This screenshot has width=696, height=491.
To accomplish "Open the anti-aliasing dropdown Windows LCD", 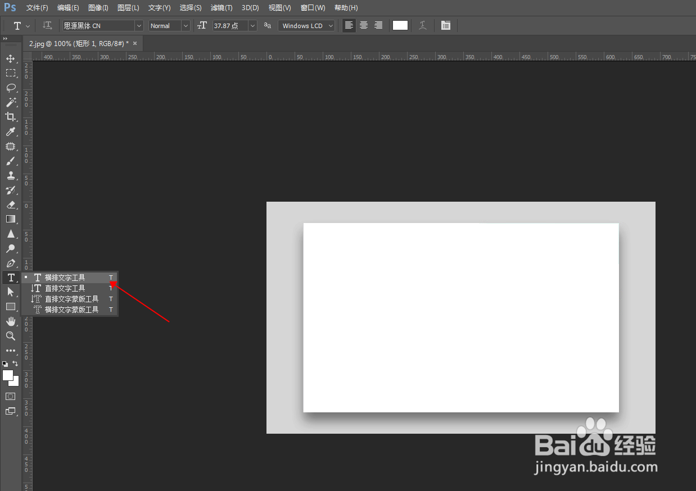I will coord(306,26).
